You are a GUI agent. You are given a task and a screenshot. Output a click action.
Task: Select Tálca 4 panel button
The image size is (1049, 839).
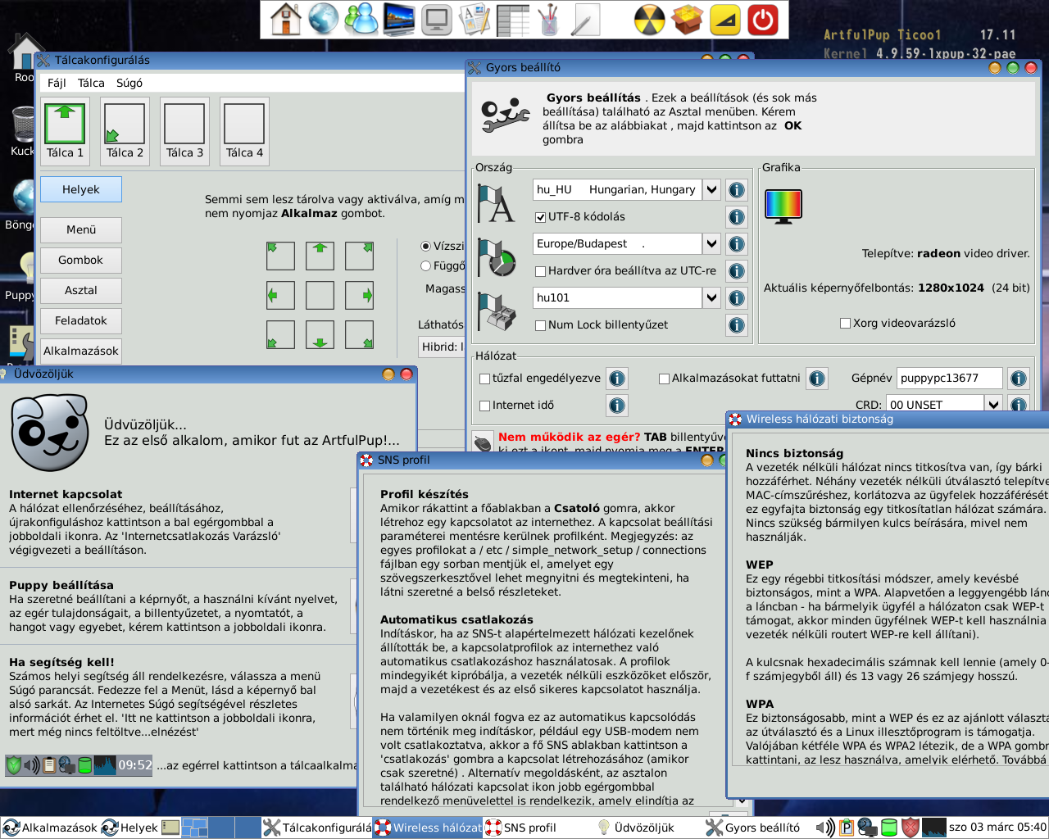tap(244, 131)
